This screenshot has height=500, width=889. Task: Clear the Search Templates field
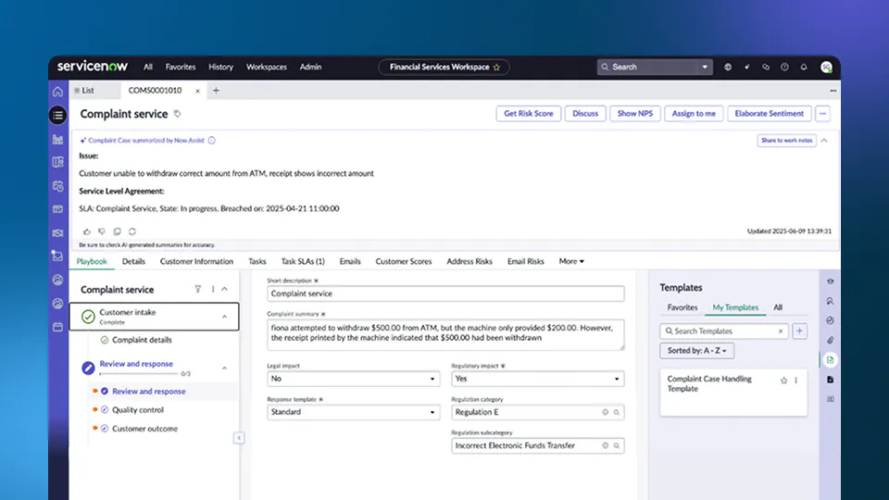pos(780,331)
